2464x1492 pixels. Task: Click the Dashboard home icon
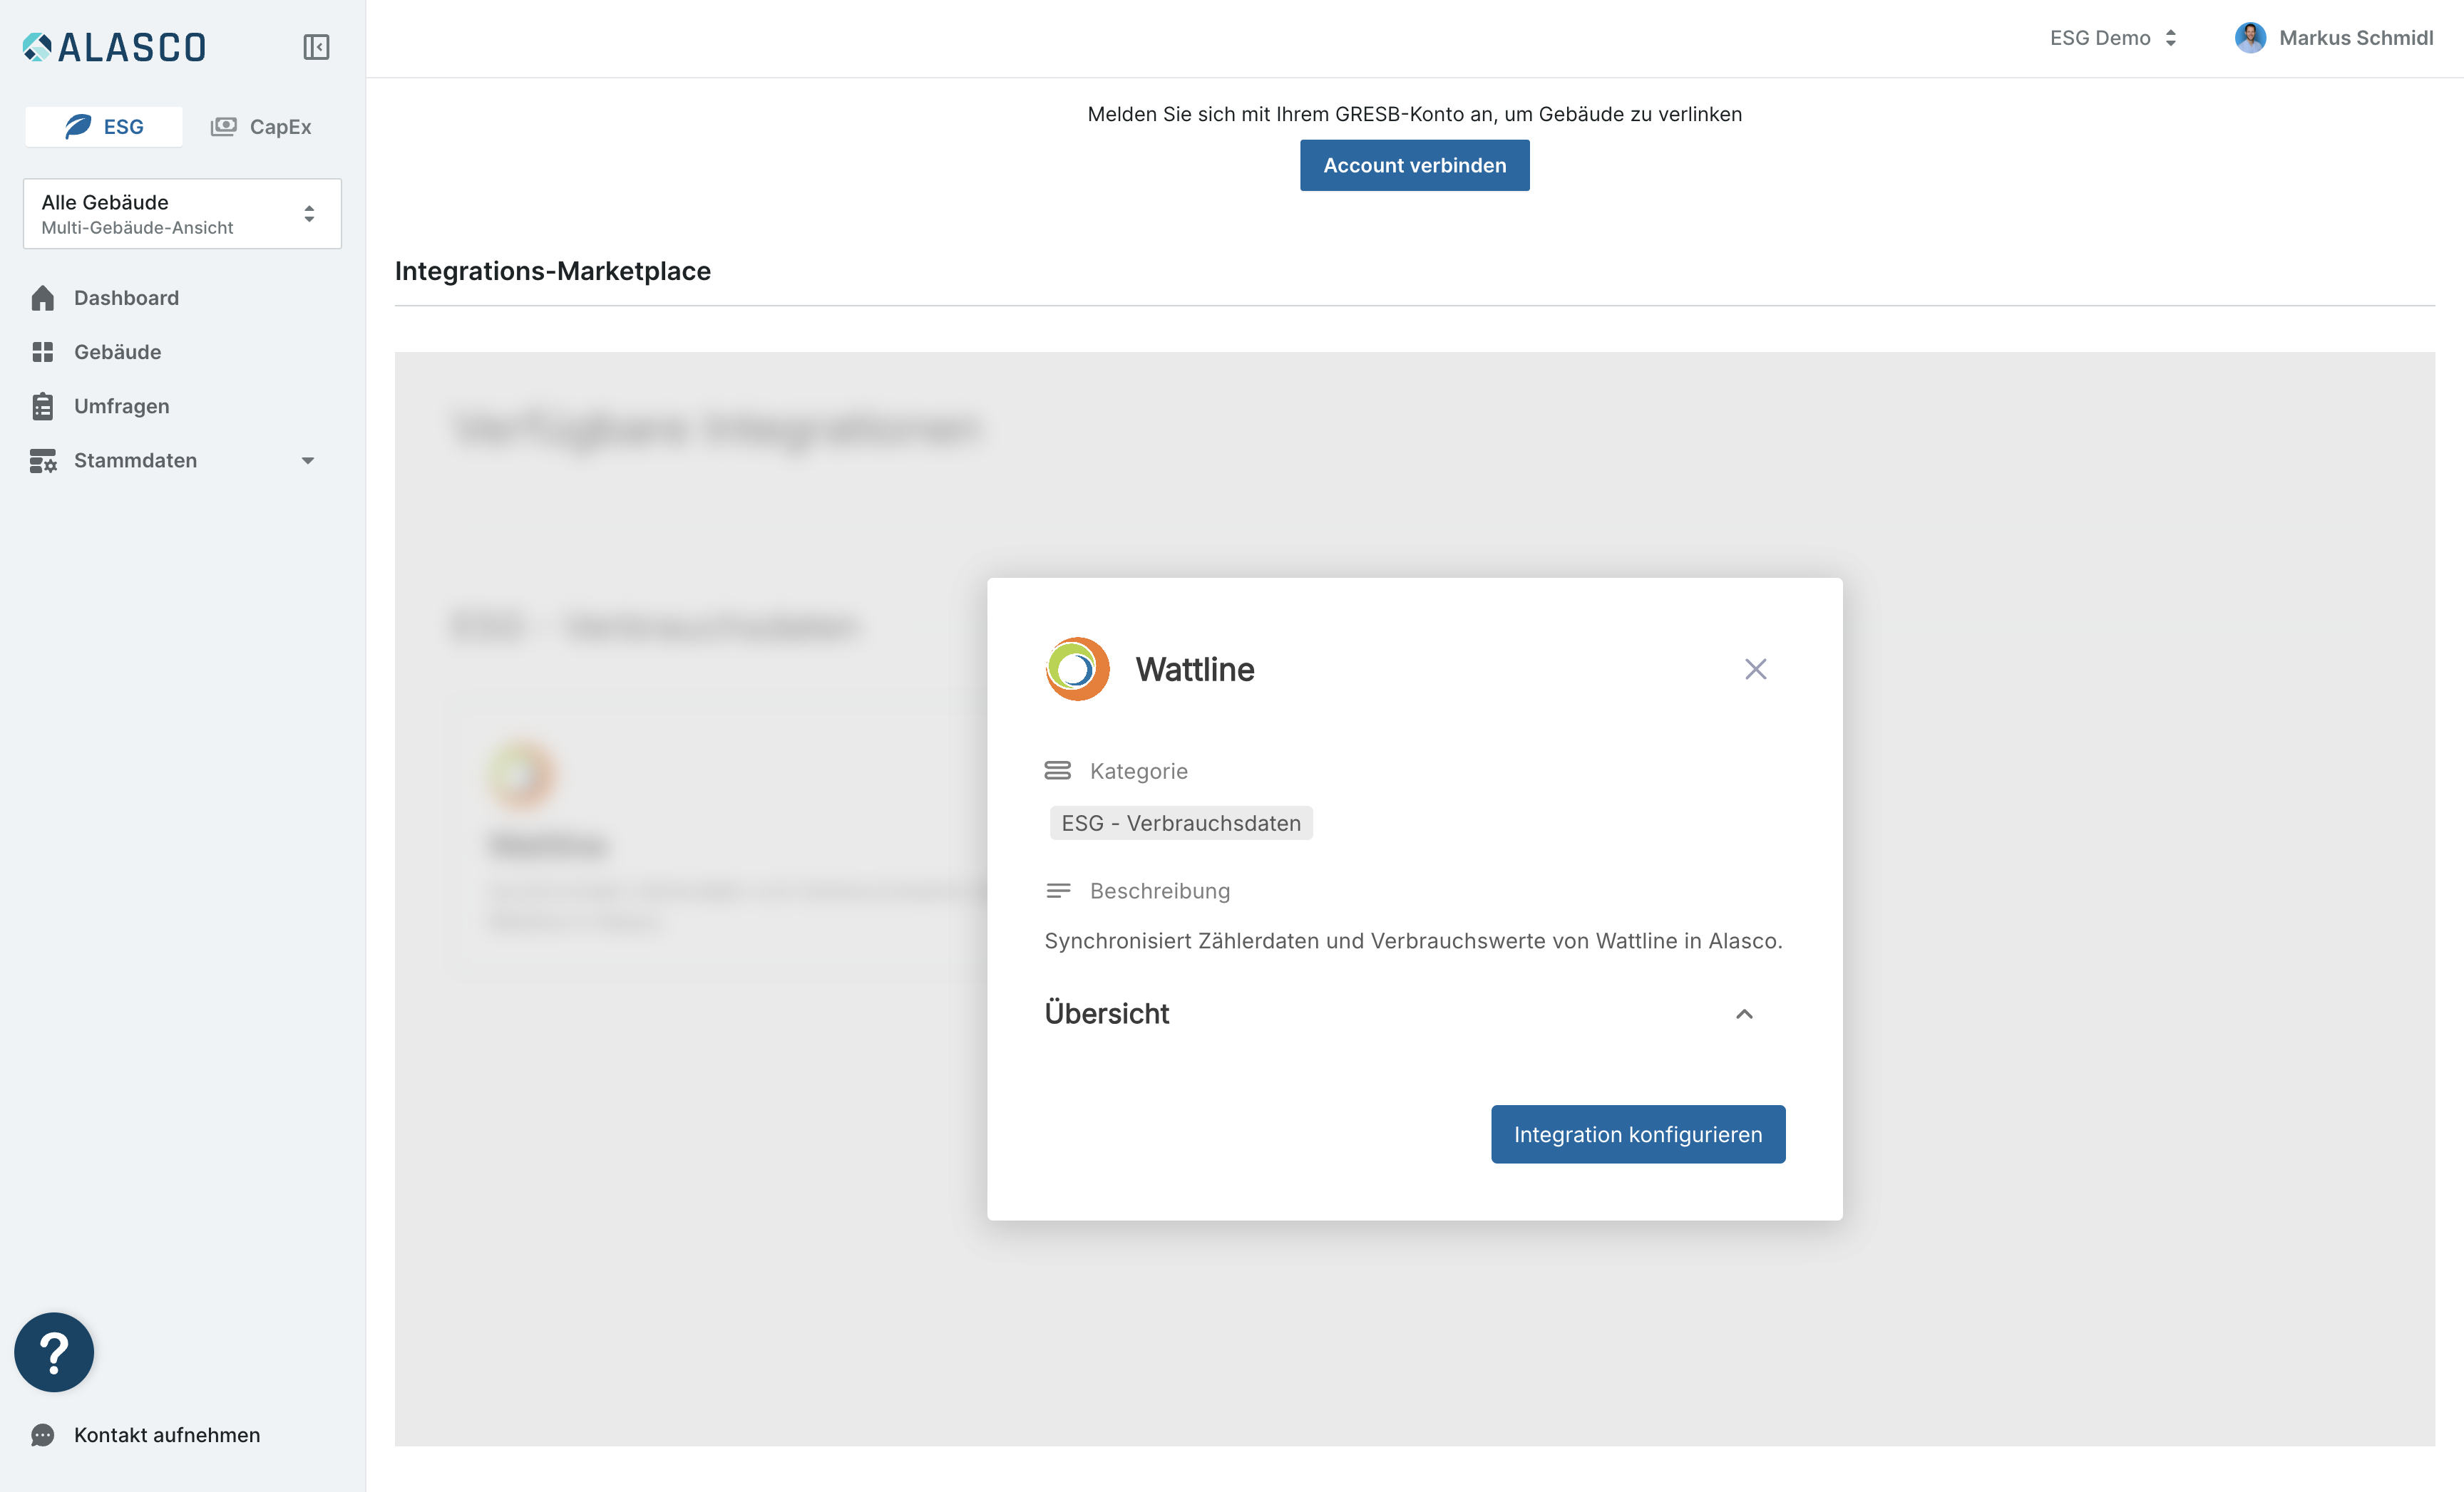(x=42, y=298)
